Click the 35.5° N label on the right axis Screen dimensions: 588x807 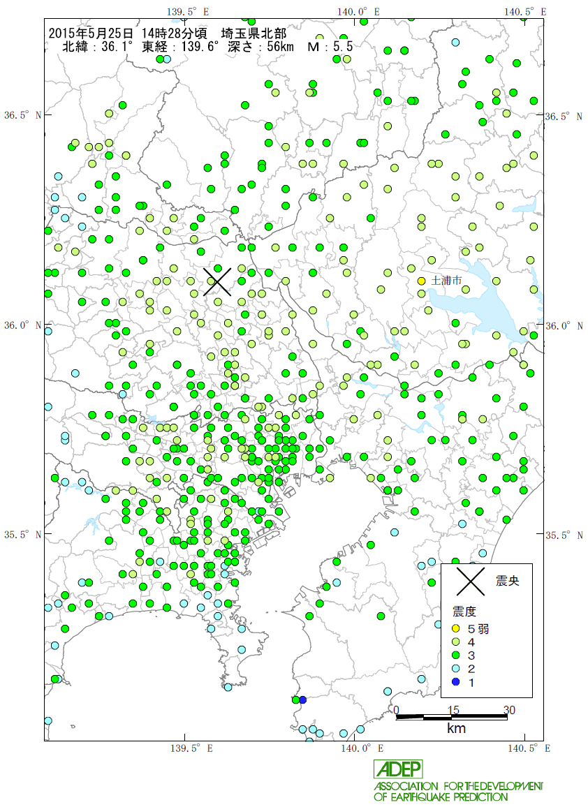[564, 535]
